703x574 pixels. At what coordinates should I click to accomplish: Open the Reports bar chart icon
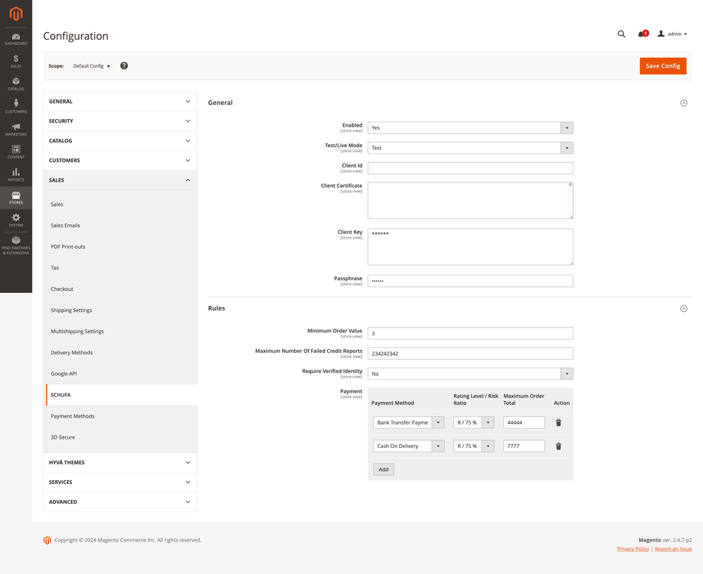pyautogui.click(x=15, y=175)
